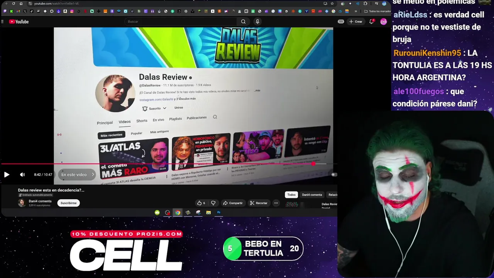Reload the page with the browser refresh button

[x=14, y=3]
